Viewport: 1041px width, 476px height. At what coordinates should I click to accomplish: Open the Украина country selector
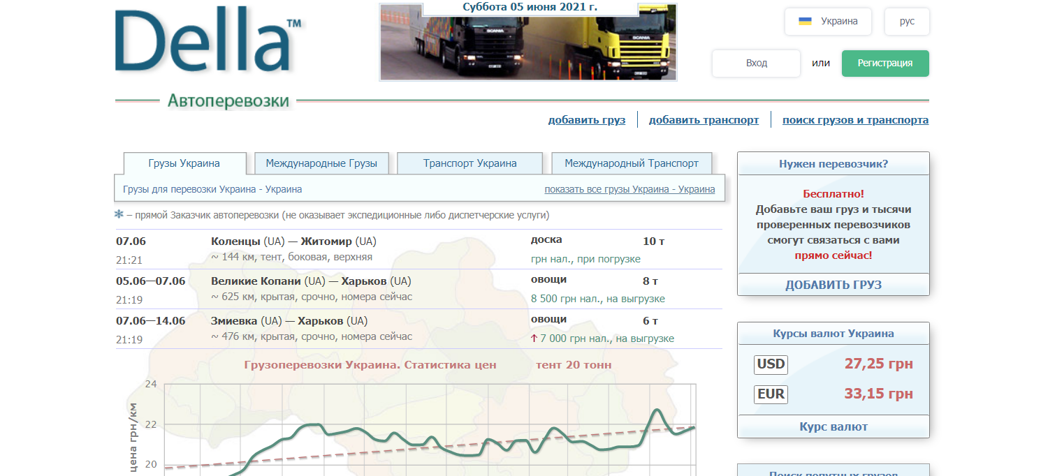829,22
